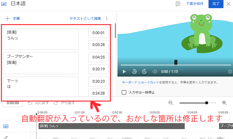Image resolution: width=233 pixels, height=139 pixels.
Task: Save draft with 下書き保存
Action: tap(195, 4)
